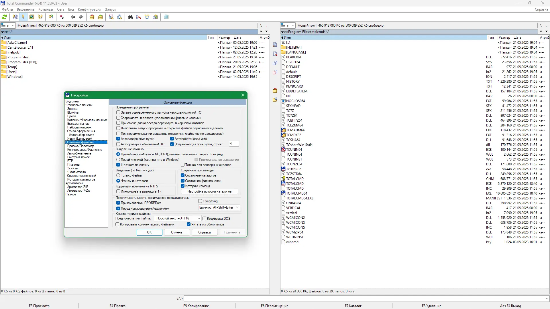Click 'Настройка истории каталогов' button

click(209, 191)
